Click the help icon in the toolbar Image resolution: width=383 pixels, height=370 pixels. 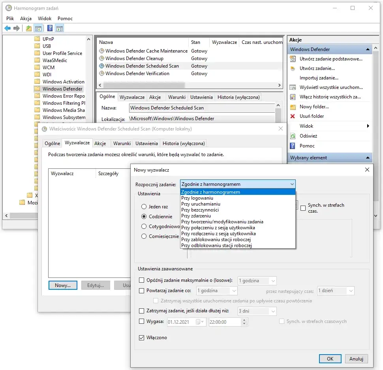(x=50, y=28)
